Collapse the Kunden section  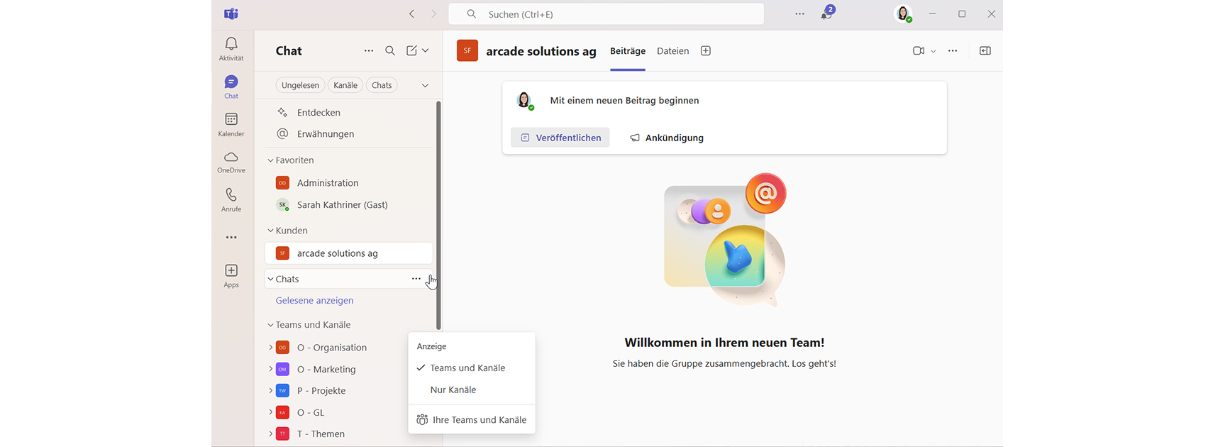[x=270, y=231]
